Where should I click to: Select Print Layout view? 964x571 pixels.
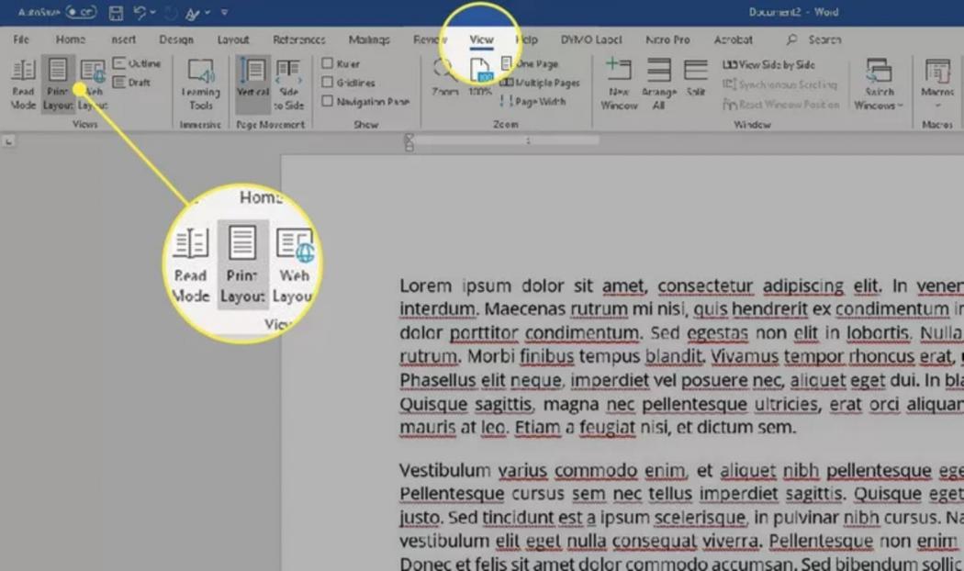pyautogui.click(x=58, y=84)
